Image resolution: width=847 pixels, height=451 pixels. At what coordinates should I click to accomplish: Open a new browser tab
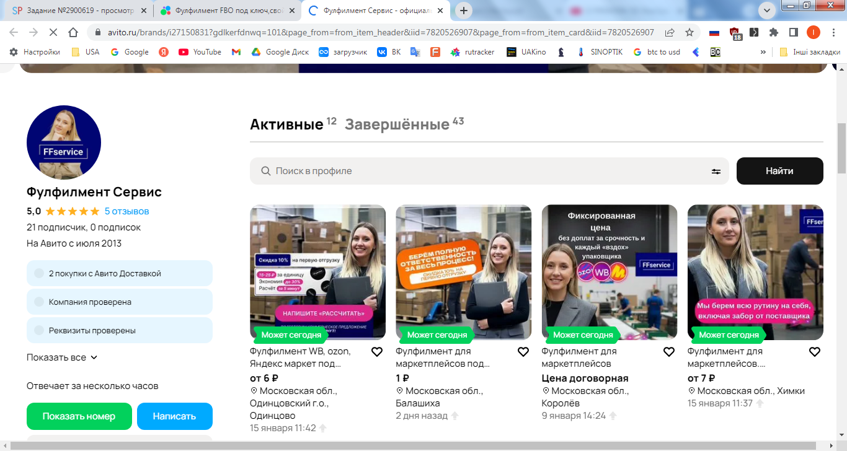coord(463,11)
